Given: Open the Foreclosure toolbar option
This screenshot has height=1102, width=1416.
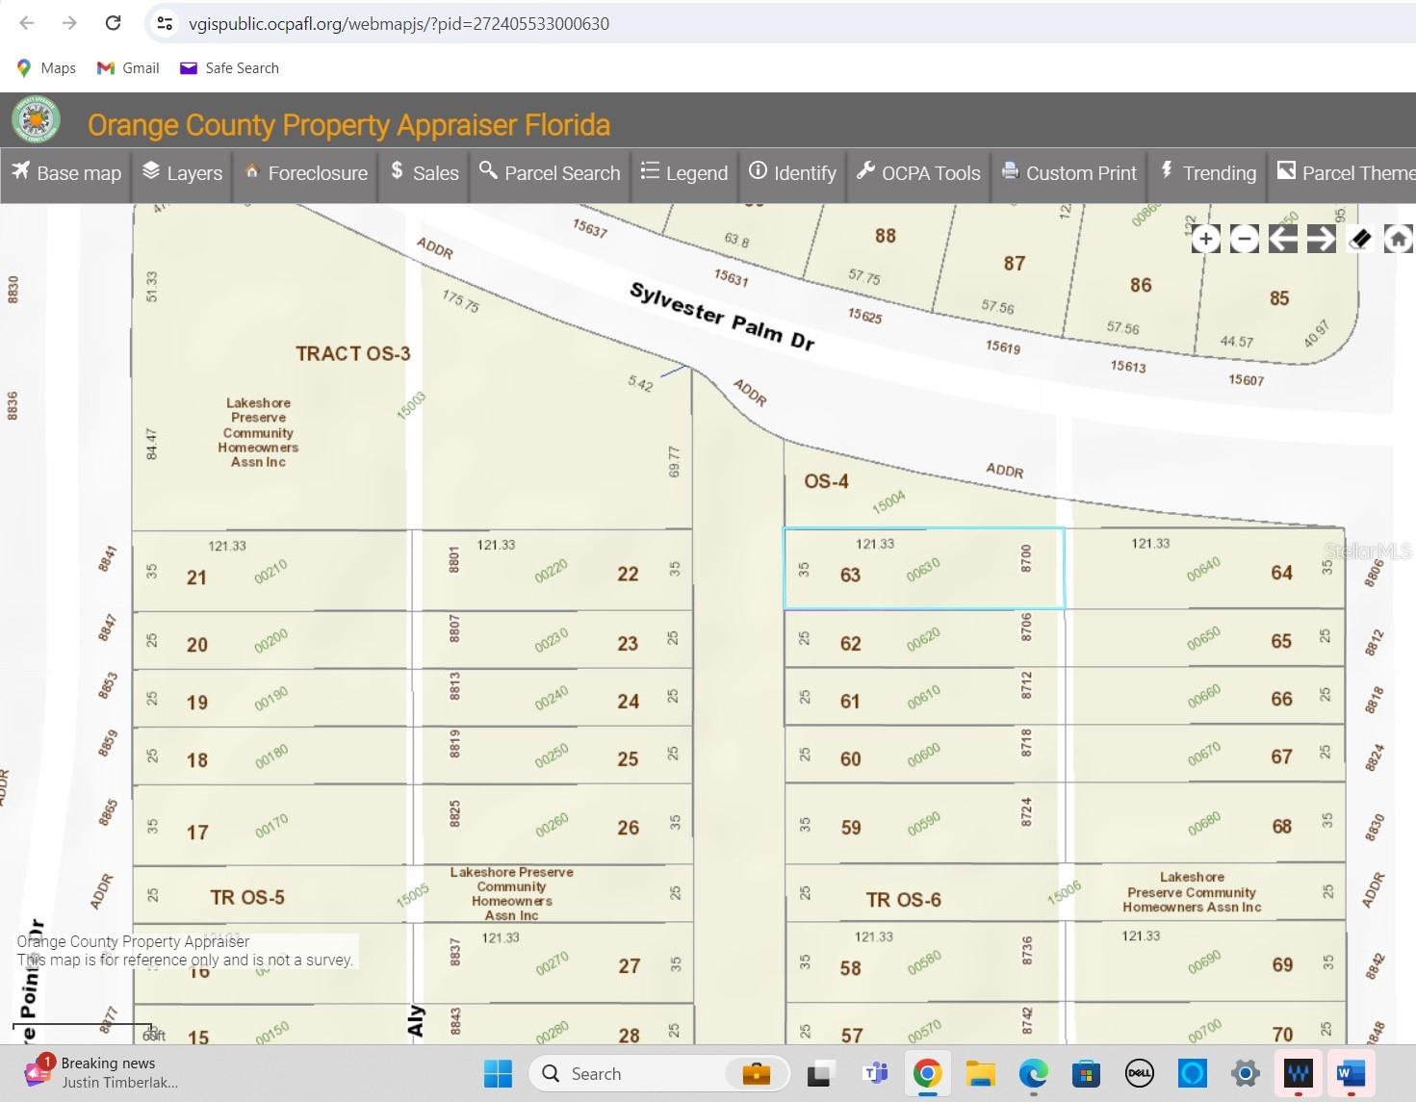Looking at the screenshot, I should pos(306,173).
